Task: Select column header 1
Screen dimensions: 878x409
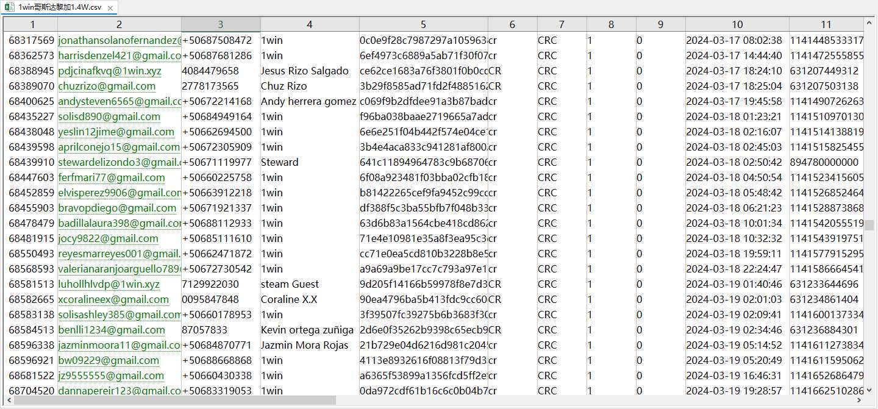Action: [32, 24]
